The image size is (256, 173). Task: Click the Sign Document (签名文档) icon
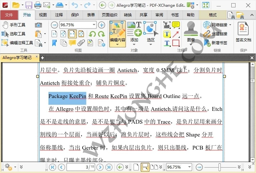[243, 32]
